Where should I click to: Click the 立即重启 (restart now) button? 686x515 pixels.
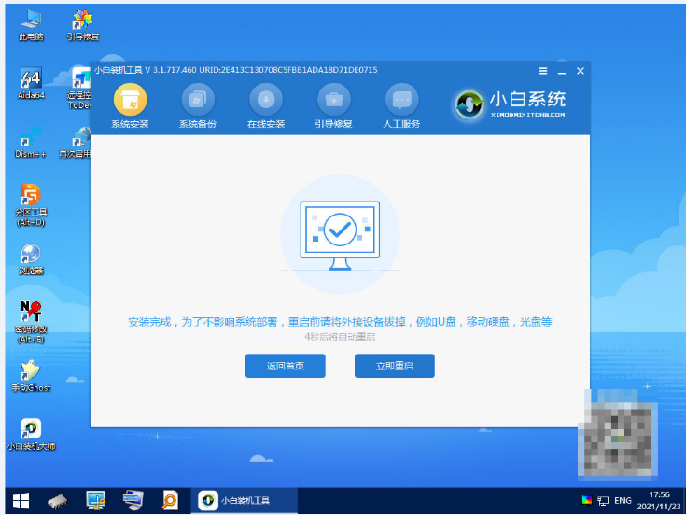click(x=394, y=367)
